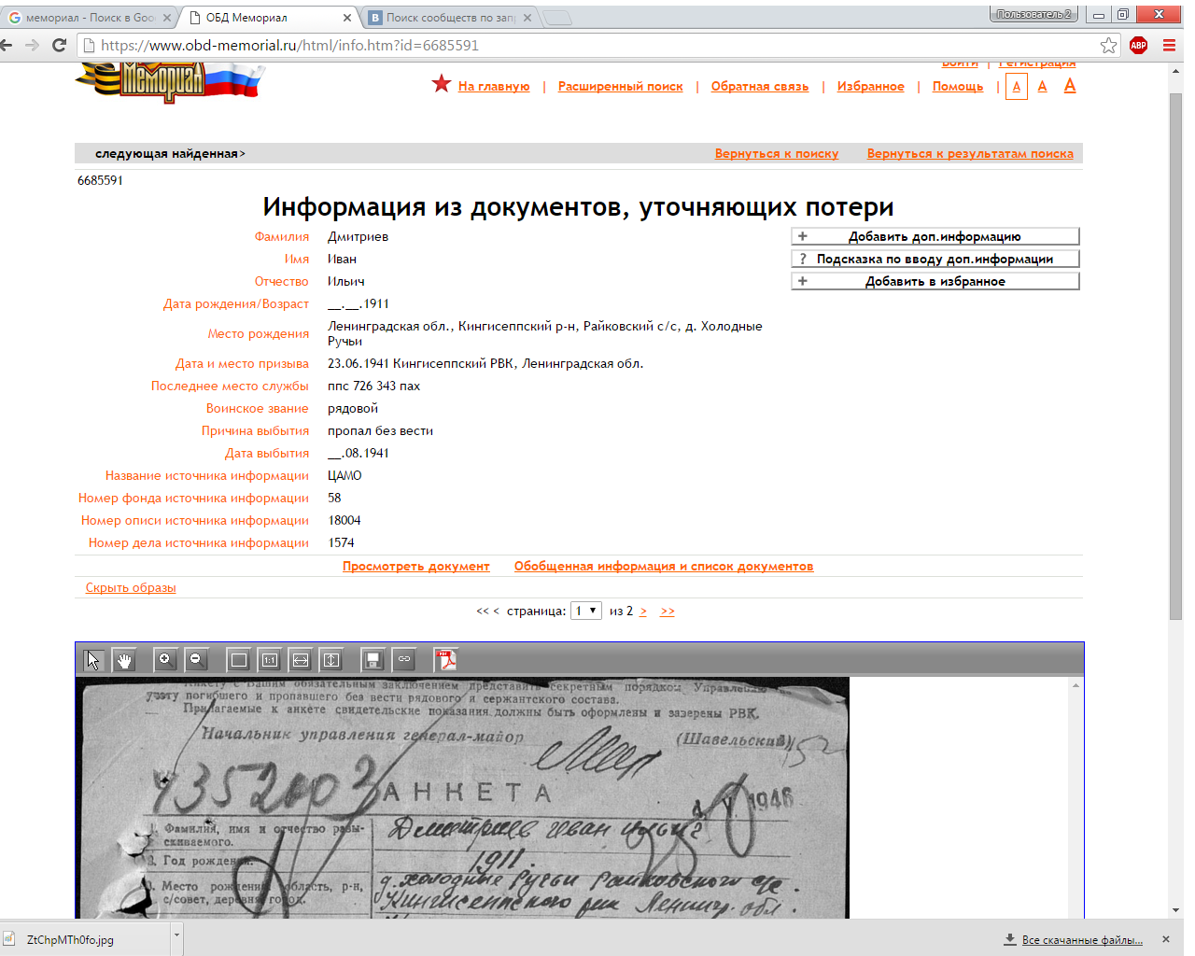The width and height of the screenshot is (1195, 956).
Task: Set the smallest font size A
Action: (1017, 87)
